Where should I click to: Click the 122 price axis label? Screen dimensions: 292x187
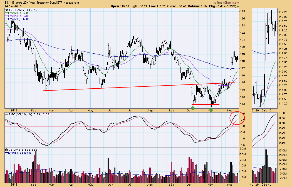(242, 33)
